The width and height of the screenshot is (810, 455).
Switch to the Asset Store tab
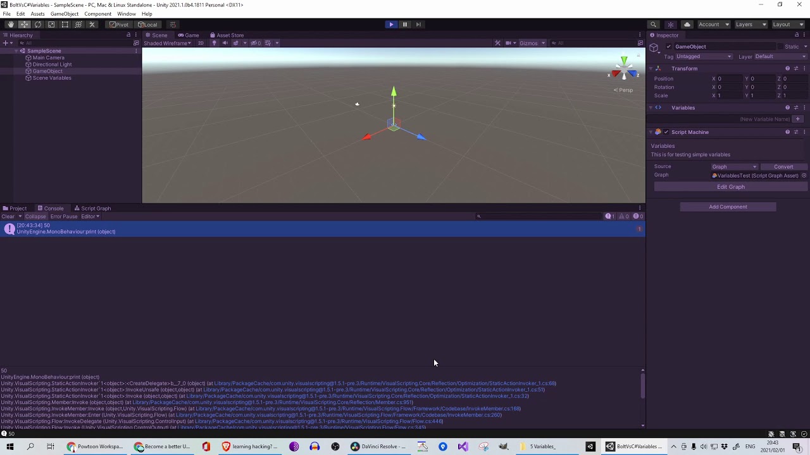pyautogui.click(x=227, y=35)
